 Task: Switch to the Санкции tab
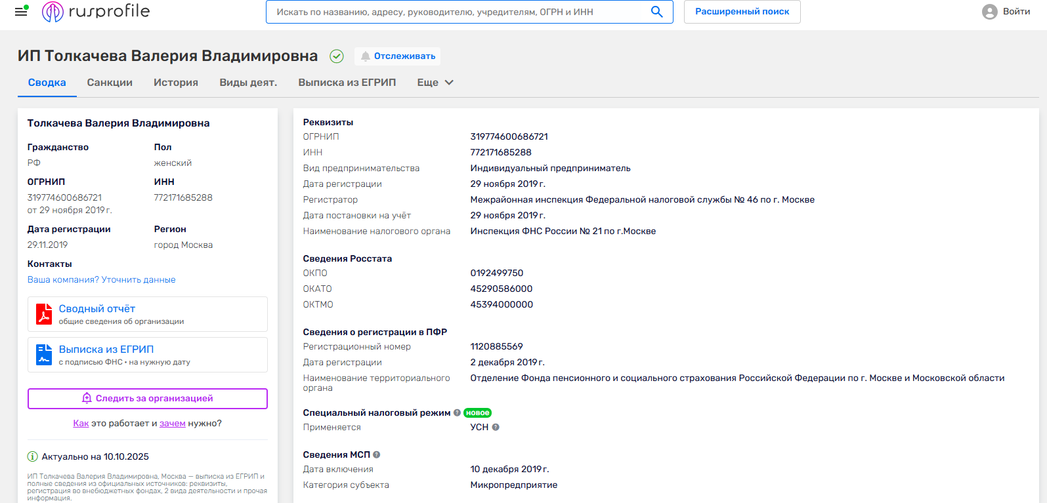click(x=110, y=83)
